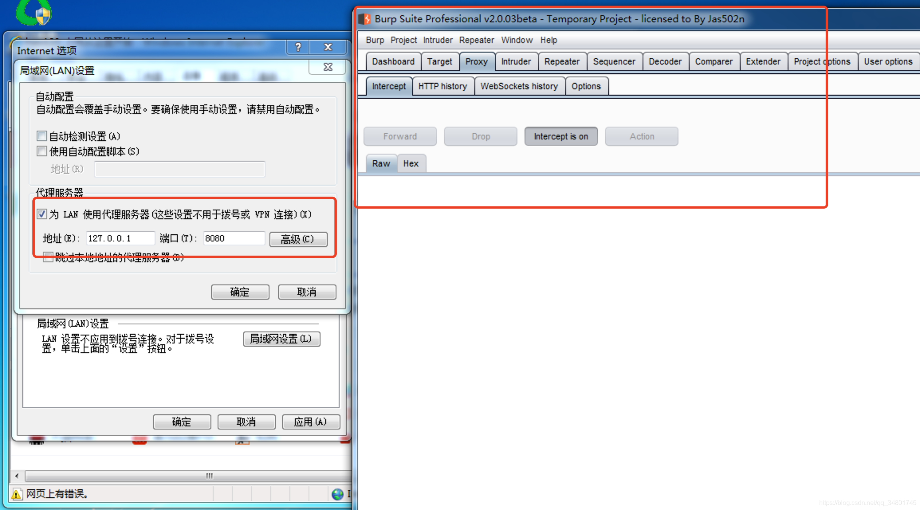Click 取消 in the LAN settings dialog
The width and height of the screenshot is (920, 510).
click(x=307, y=292)
